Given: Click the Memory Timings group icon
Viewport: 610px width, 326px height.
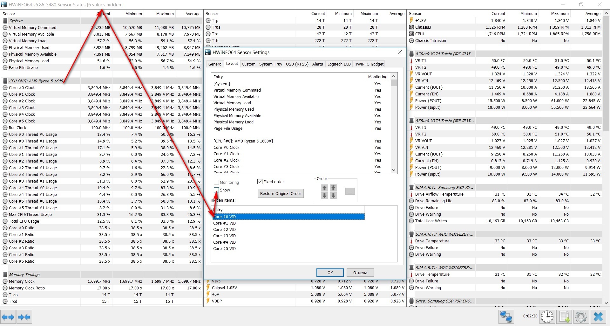Looking at the screenshot, I should [x=5, y=274].
